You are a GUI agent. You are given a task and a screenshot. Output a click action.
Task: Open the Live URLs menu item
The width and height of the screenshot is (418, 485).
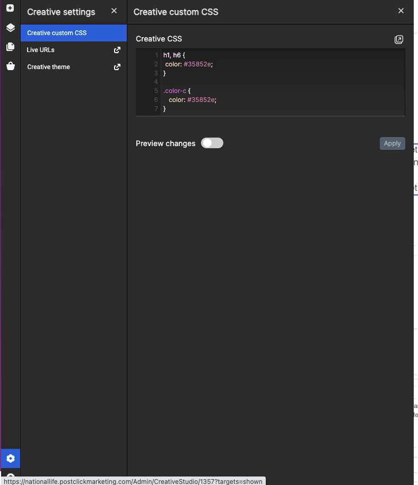pyautogui.click(x=74, y=50)
